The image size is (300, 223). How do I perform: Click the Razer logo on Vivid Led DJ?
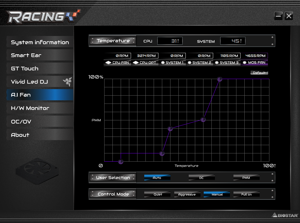67,82
